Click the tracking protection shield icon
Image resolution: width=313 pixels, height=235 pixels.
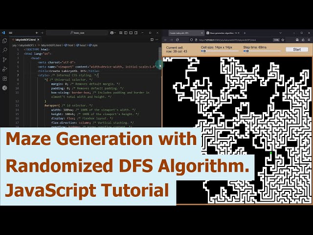(x=191, y=40)
